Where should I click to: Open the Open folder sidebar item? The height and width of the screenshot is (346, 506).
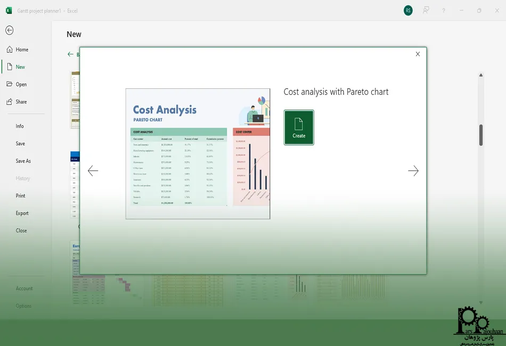21,85
